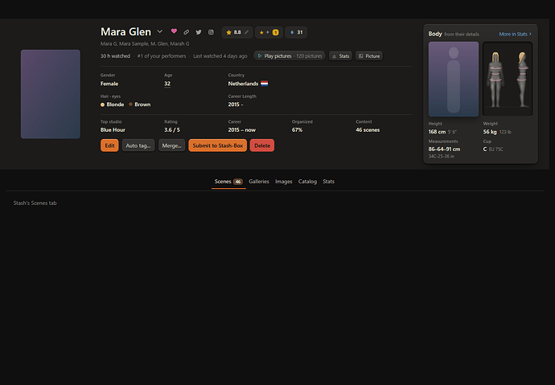Click the Netherlands flag icon
Image resolution: width=555 pixels, height=385 pixels.
click(265, 84)
